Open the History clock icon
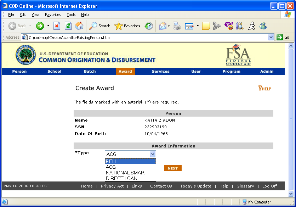The image size is (296, 207). (x=149, y=26)
